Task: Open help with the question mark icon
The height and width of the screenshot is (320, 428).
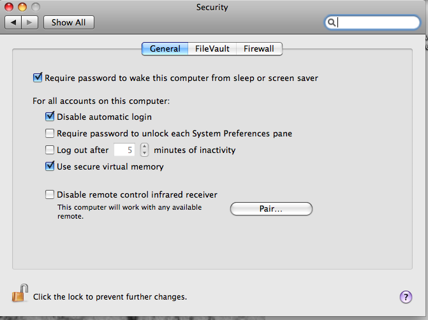Action: pos(406,297)
